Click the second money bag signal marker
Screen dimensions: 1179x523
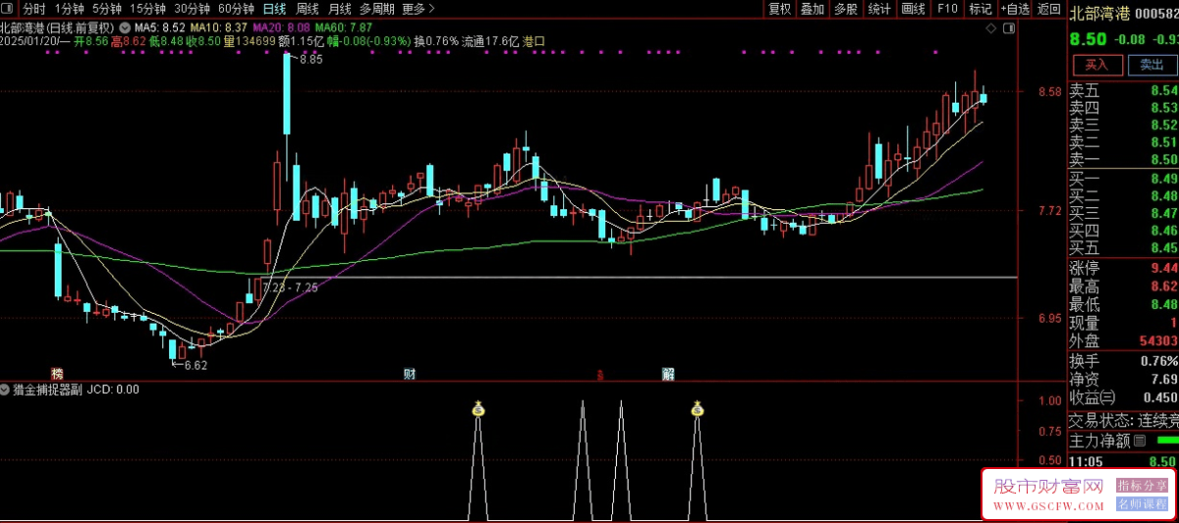pos(697,408)
